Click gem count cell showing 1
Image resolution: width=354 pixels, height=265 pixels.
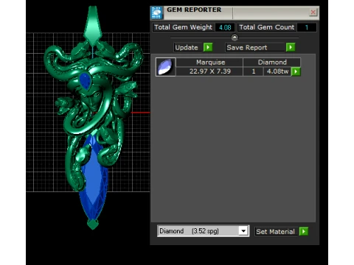point(254,71)
